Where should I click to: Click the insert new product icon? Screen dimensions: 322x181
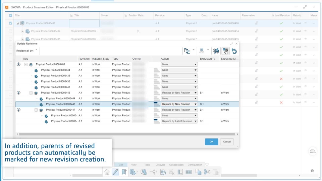click(x=133, y=172)
